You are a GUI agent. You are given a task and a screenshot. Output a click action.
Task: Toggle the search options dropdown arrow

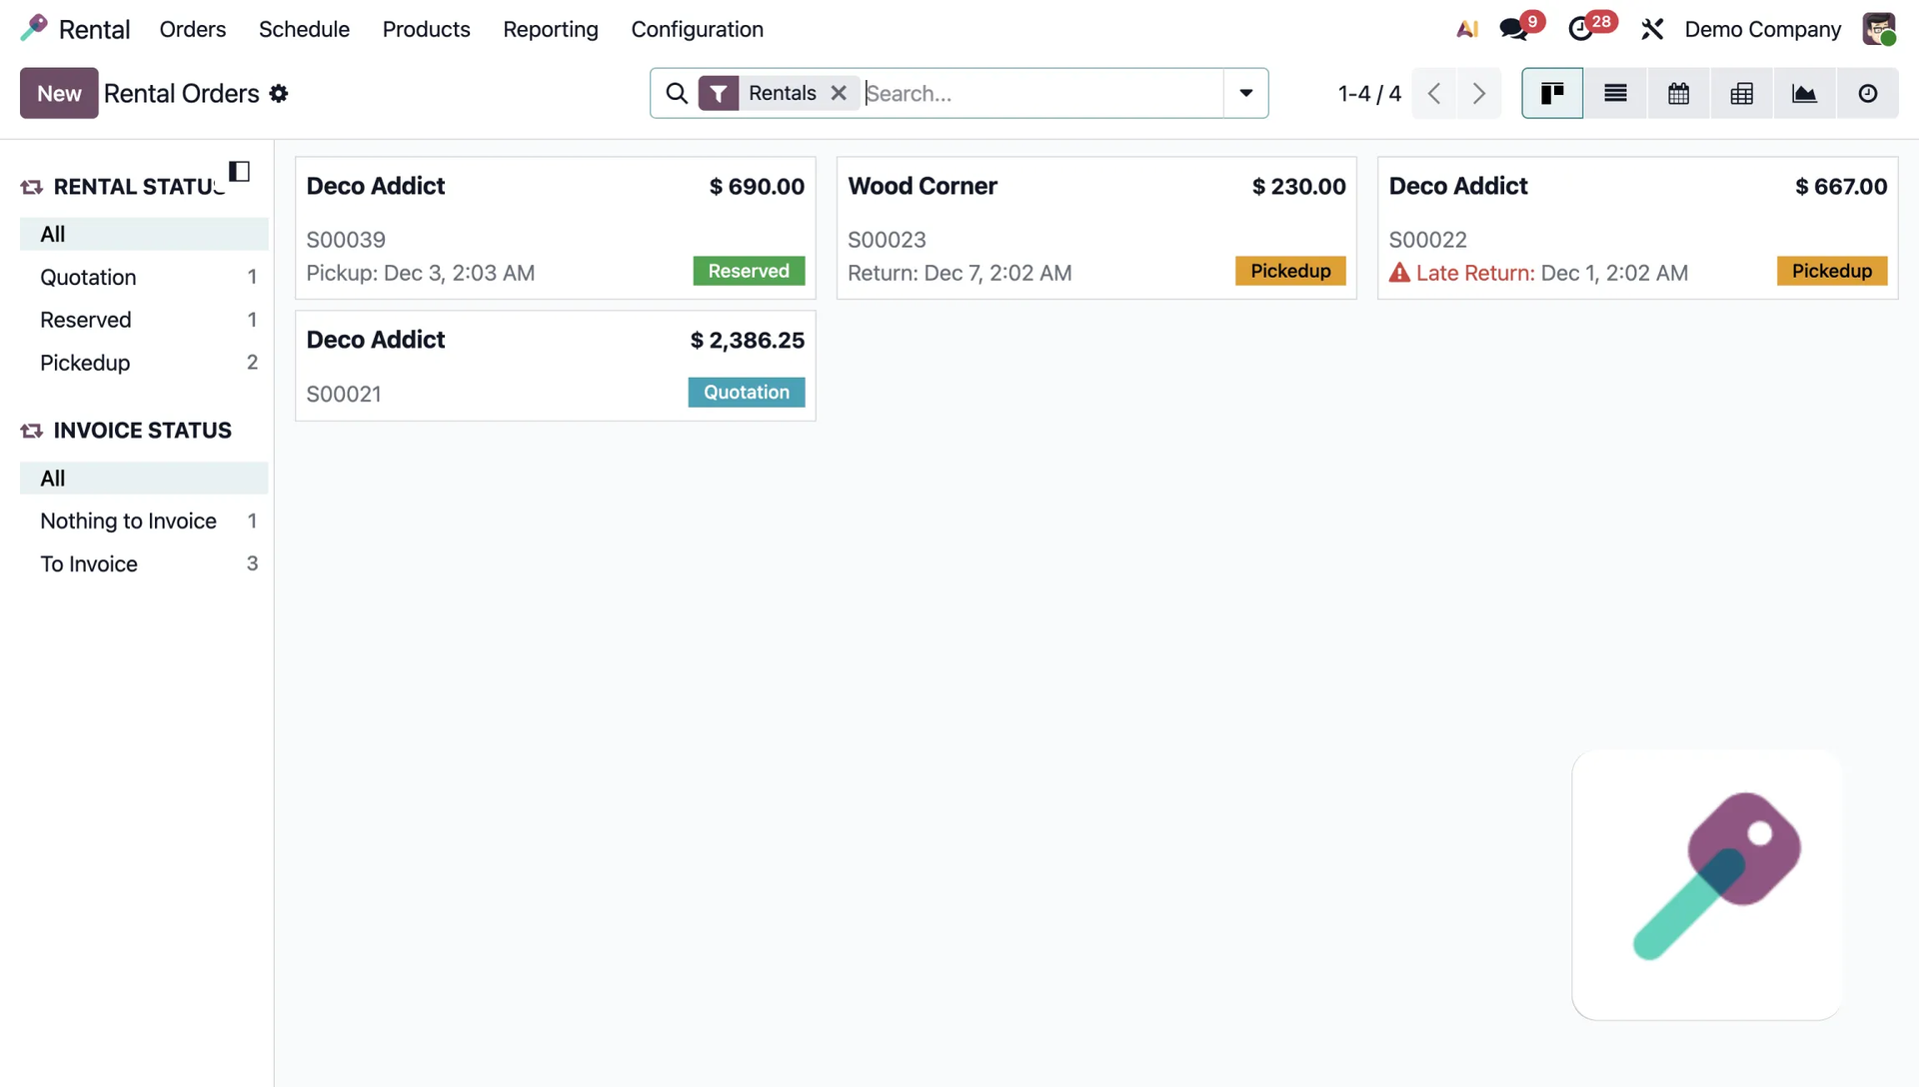coord(1246,93)
